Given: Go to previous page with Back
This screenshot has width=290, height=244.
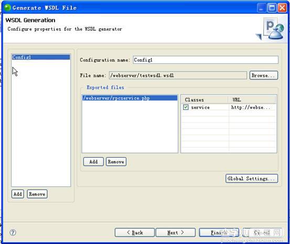Looking at the screenshot, I should (135, 232).
